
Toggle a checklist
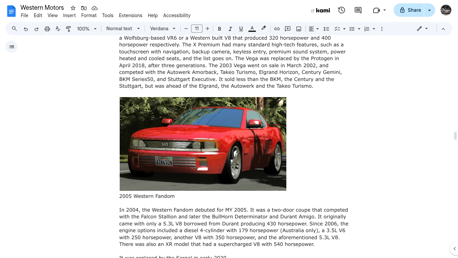click(x=337, y=29)
